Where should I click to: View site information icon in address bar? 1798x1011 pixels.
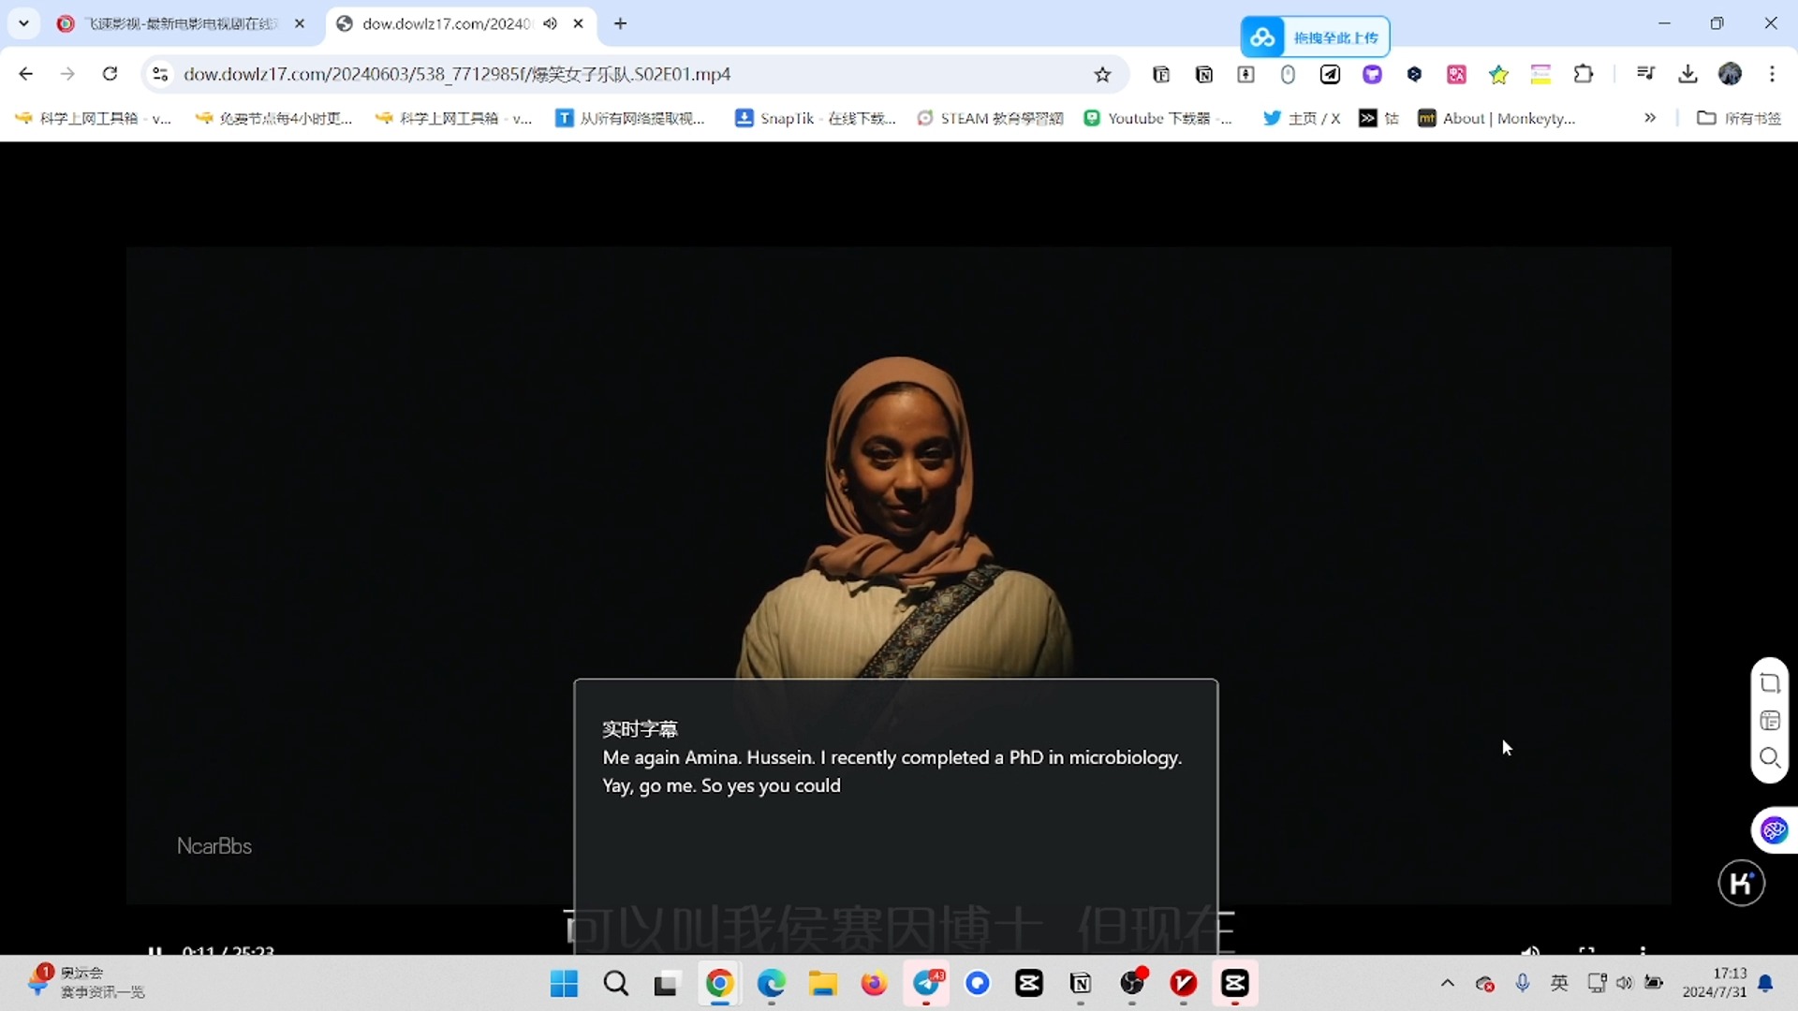pos(160,74)
